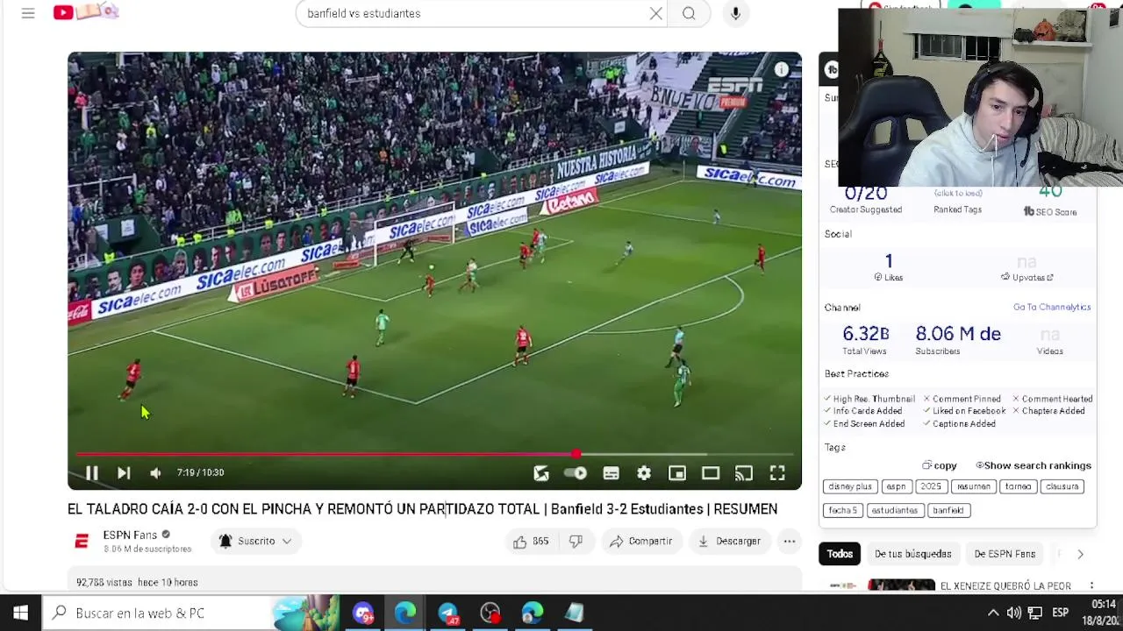Open Telegram from the taskbar
Viewport: 1123px width, 631px height.
[448, 613]
